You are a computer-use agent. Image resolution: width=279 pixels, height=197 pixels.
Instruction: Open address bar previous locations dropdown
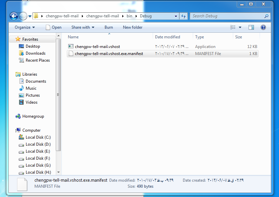(176, 16)
